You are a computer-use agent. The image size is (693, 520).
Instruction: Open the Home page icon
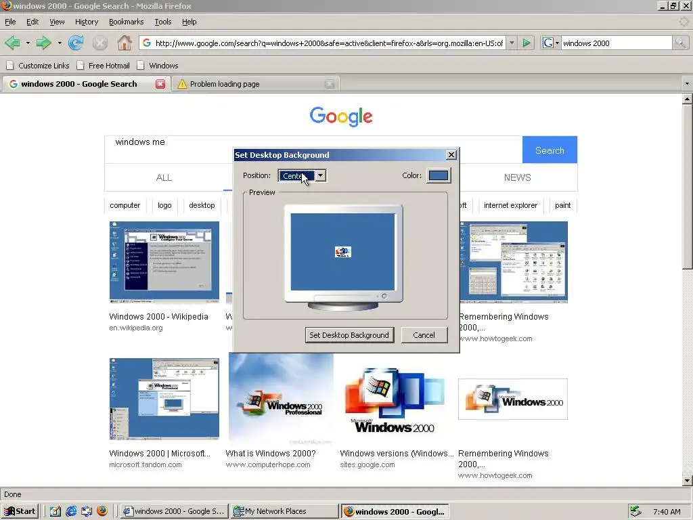point(125,43)
